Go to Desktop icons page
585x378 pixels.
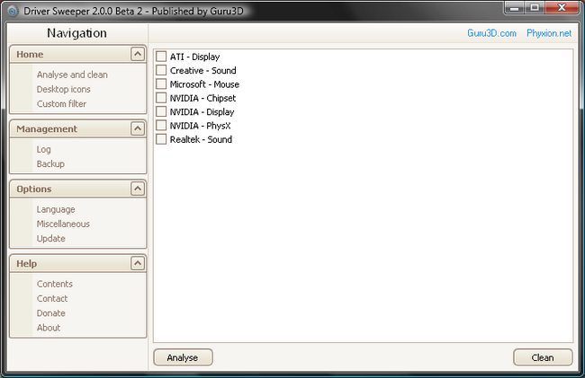63,89
